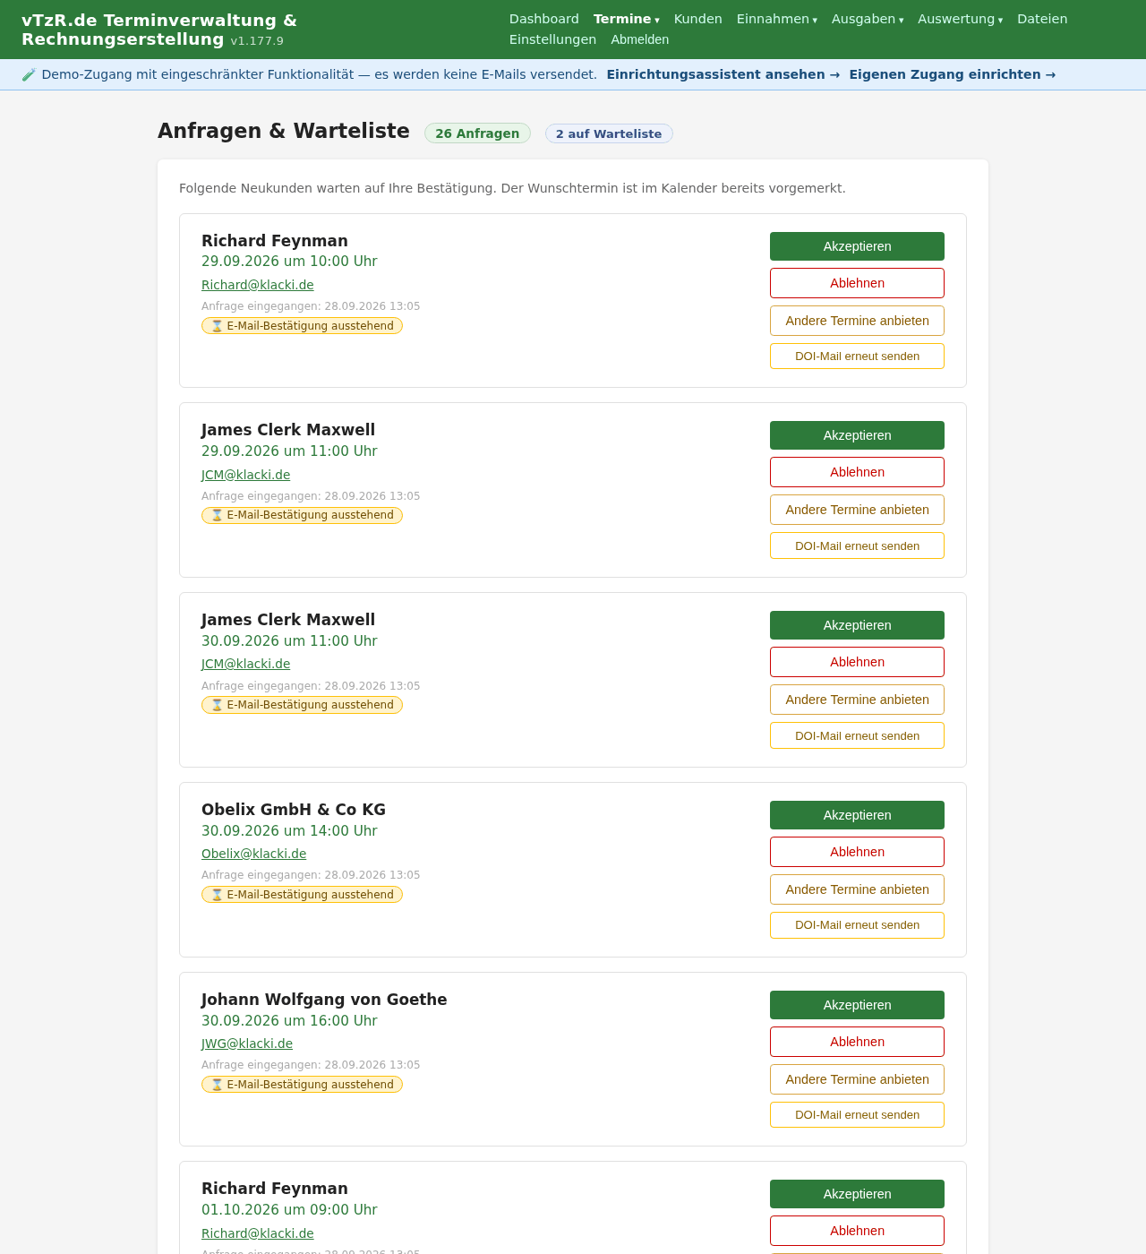1146x1254 pixels.
Task: Click the 26 Anfragen badge
Action: [477, 133]
